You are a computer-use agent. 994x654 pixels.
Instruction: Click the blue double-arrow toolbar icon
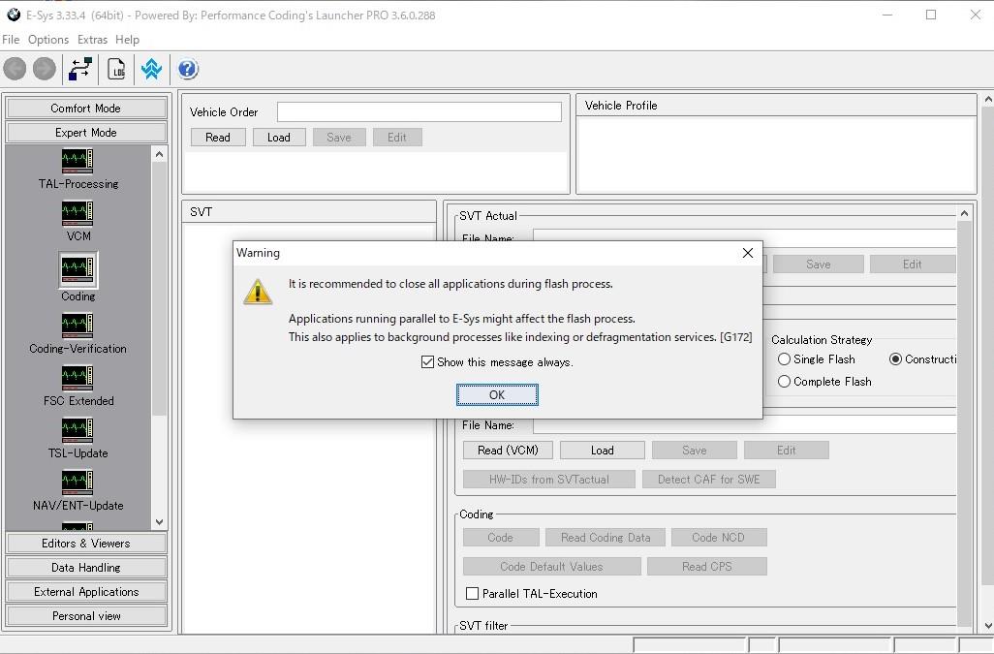pos(151,69)
